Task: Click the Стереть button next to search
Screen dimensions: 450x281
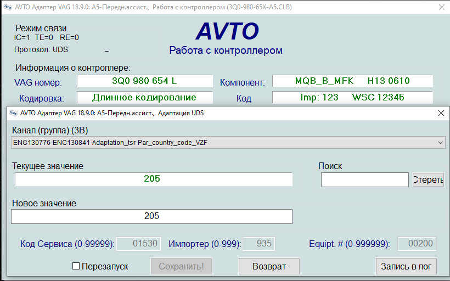Action: [428, 179]
